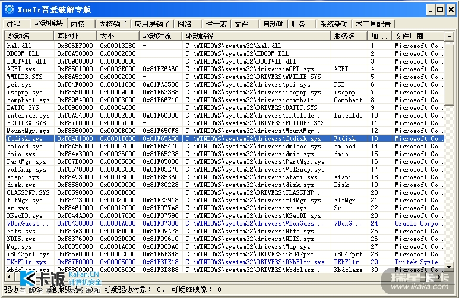
Task: Select the Mup.sys row
Action: [224, 246]
